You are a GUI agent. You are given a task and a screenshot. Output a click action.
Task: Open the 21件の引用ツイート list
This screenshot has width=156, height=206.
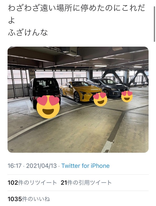click(x=86, y=183)
